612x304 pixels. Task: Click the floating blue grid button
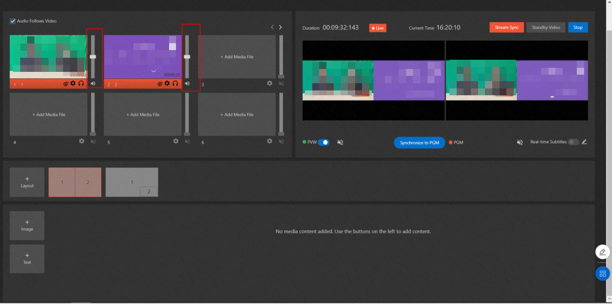pos(603,273)
